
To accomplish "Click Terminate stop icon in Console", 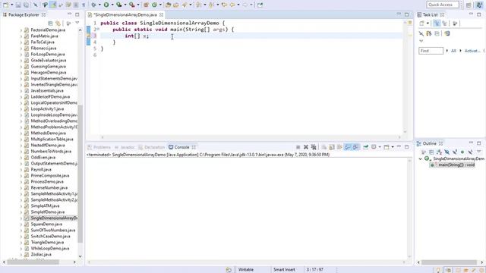I will 298,147.
